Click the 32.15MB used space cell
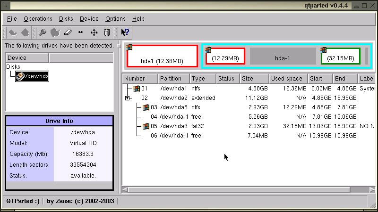This screenshot has width=378, height=212. [x=294, y=126]
